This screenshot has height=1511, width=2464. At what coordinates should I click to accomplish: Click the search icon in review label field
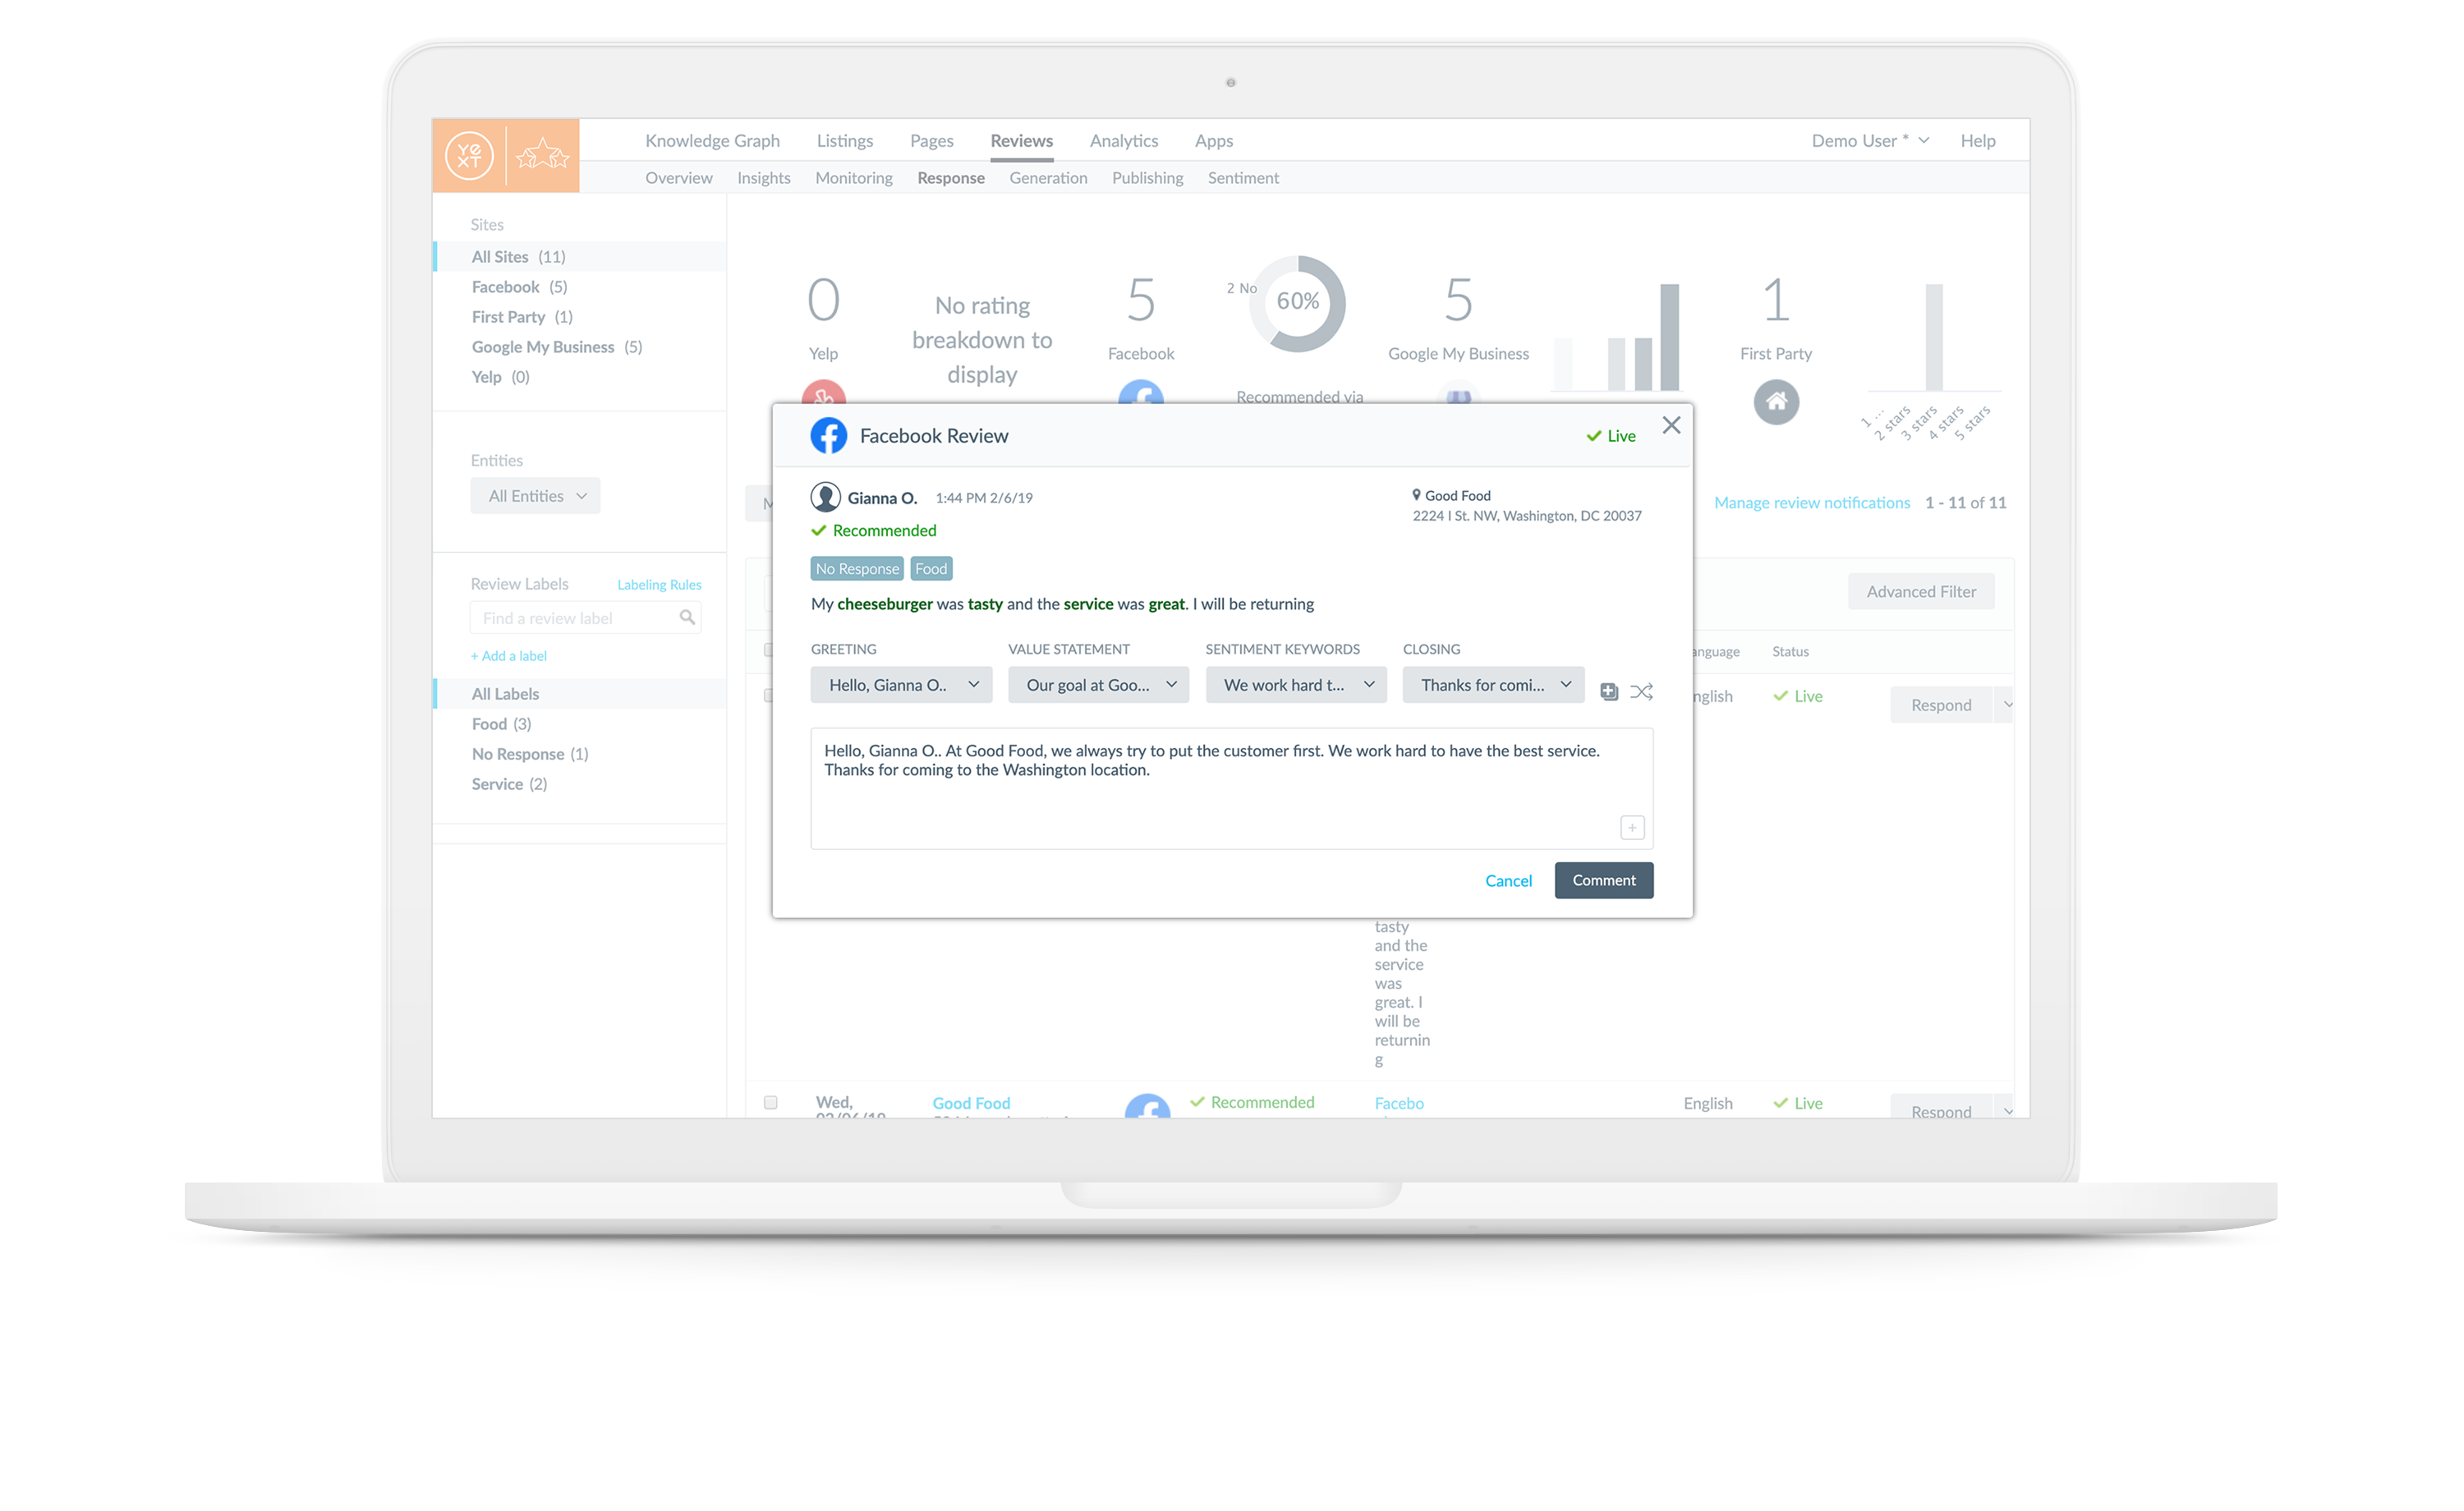tap(687, 618)
